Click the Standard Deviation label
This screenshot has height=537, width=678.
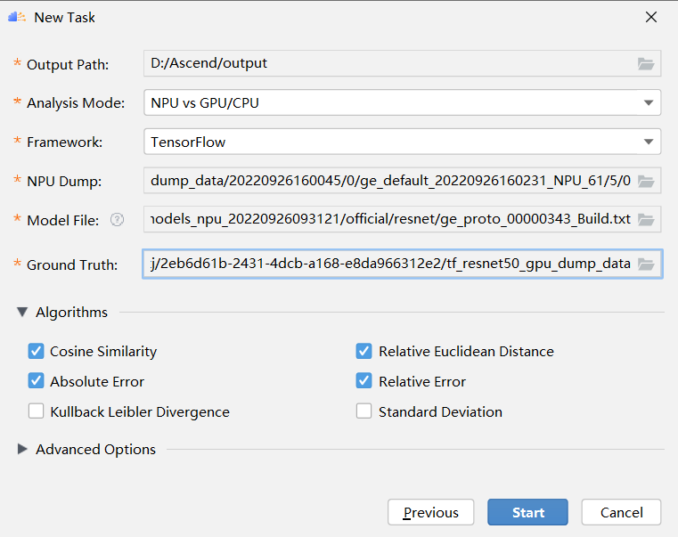441,411
